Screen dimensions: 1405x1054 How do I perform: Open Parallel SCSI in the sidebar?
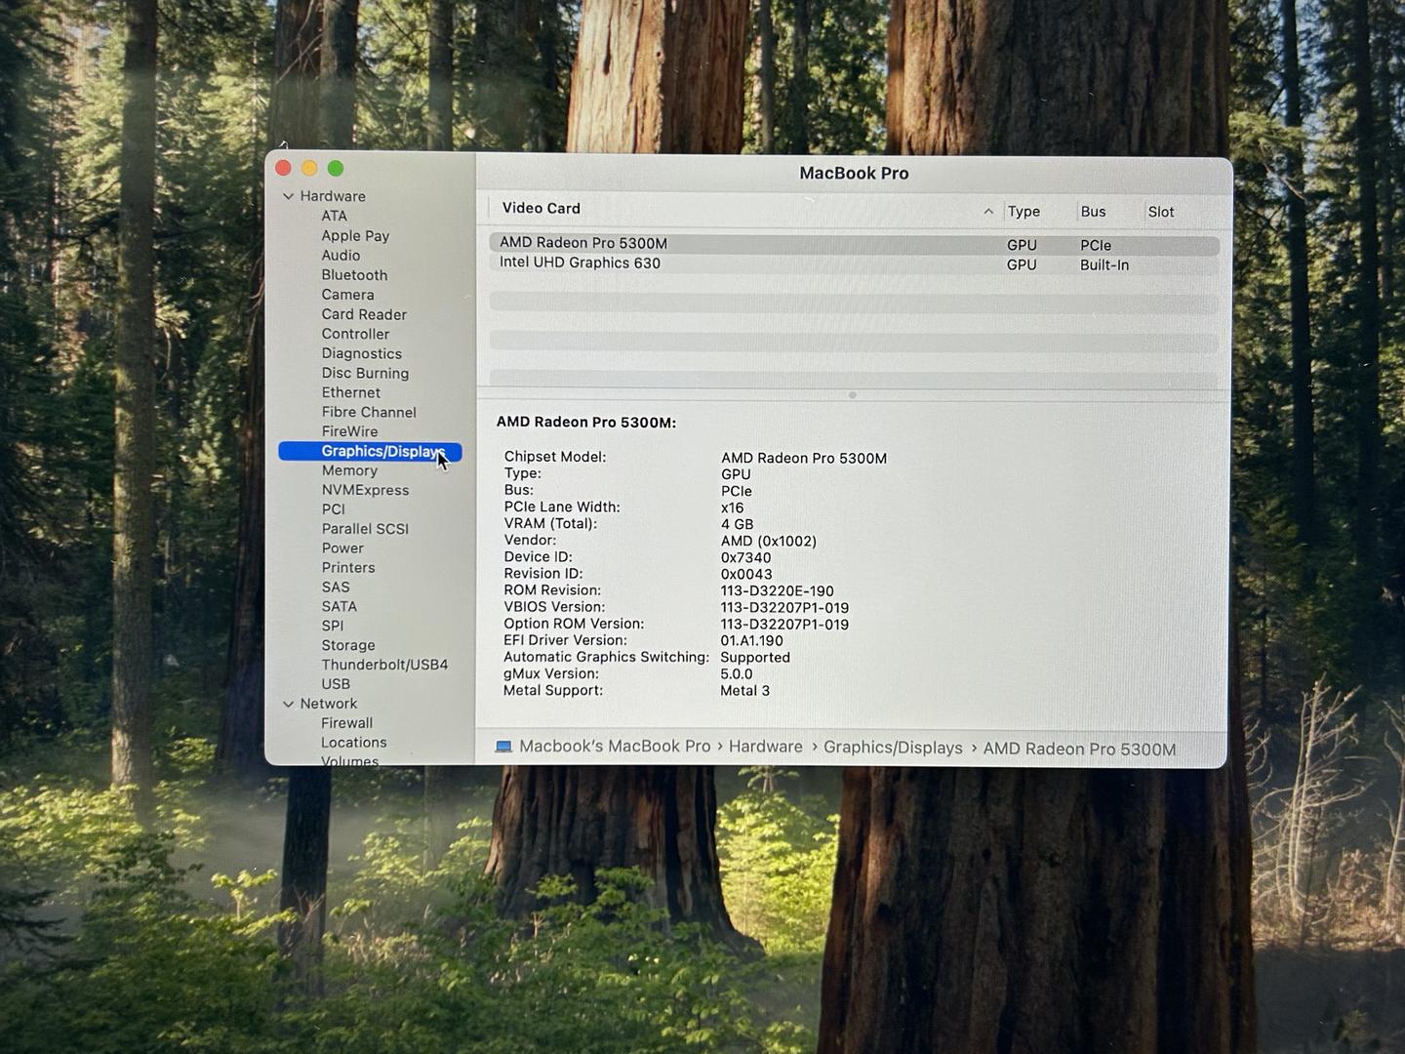pos(365,529)
